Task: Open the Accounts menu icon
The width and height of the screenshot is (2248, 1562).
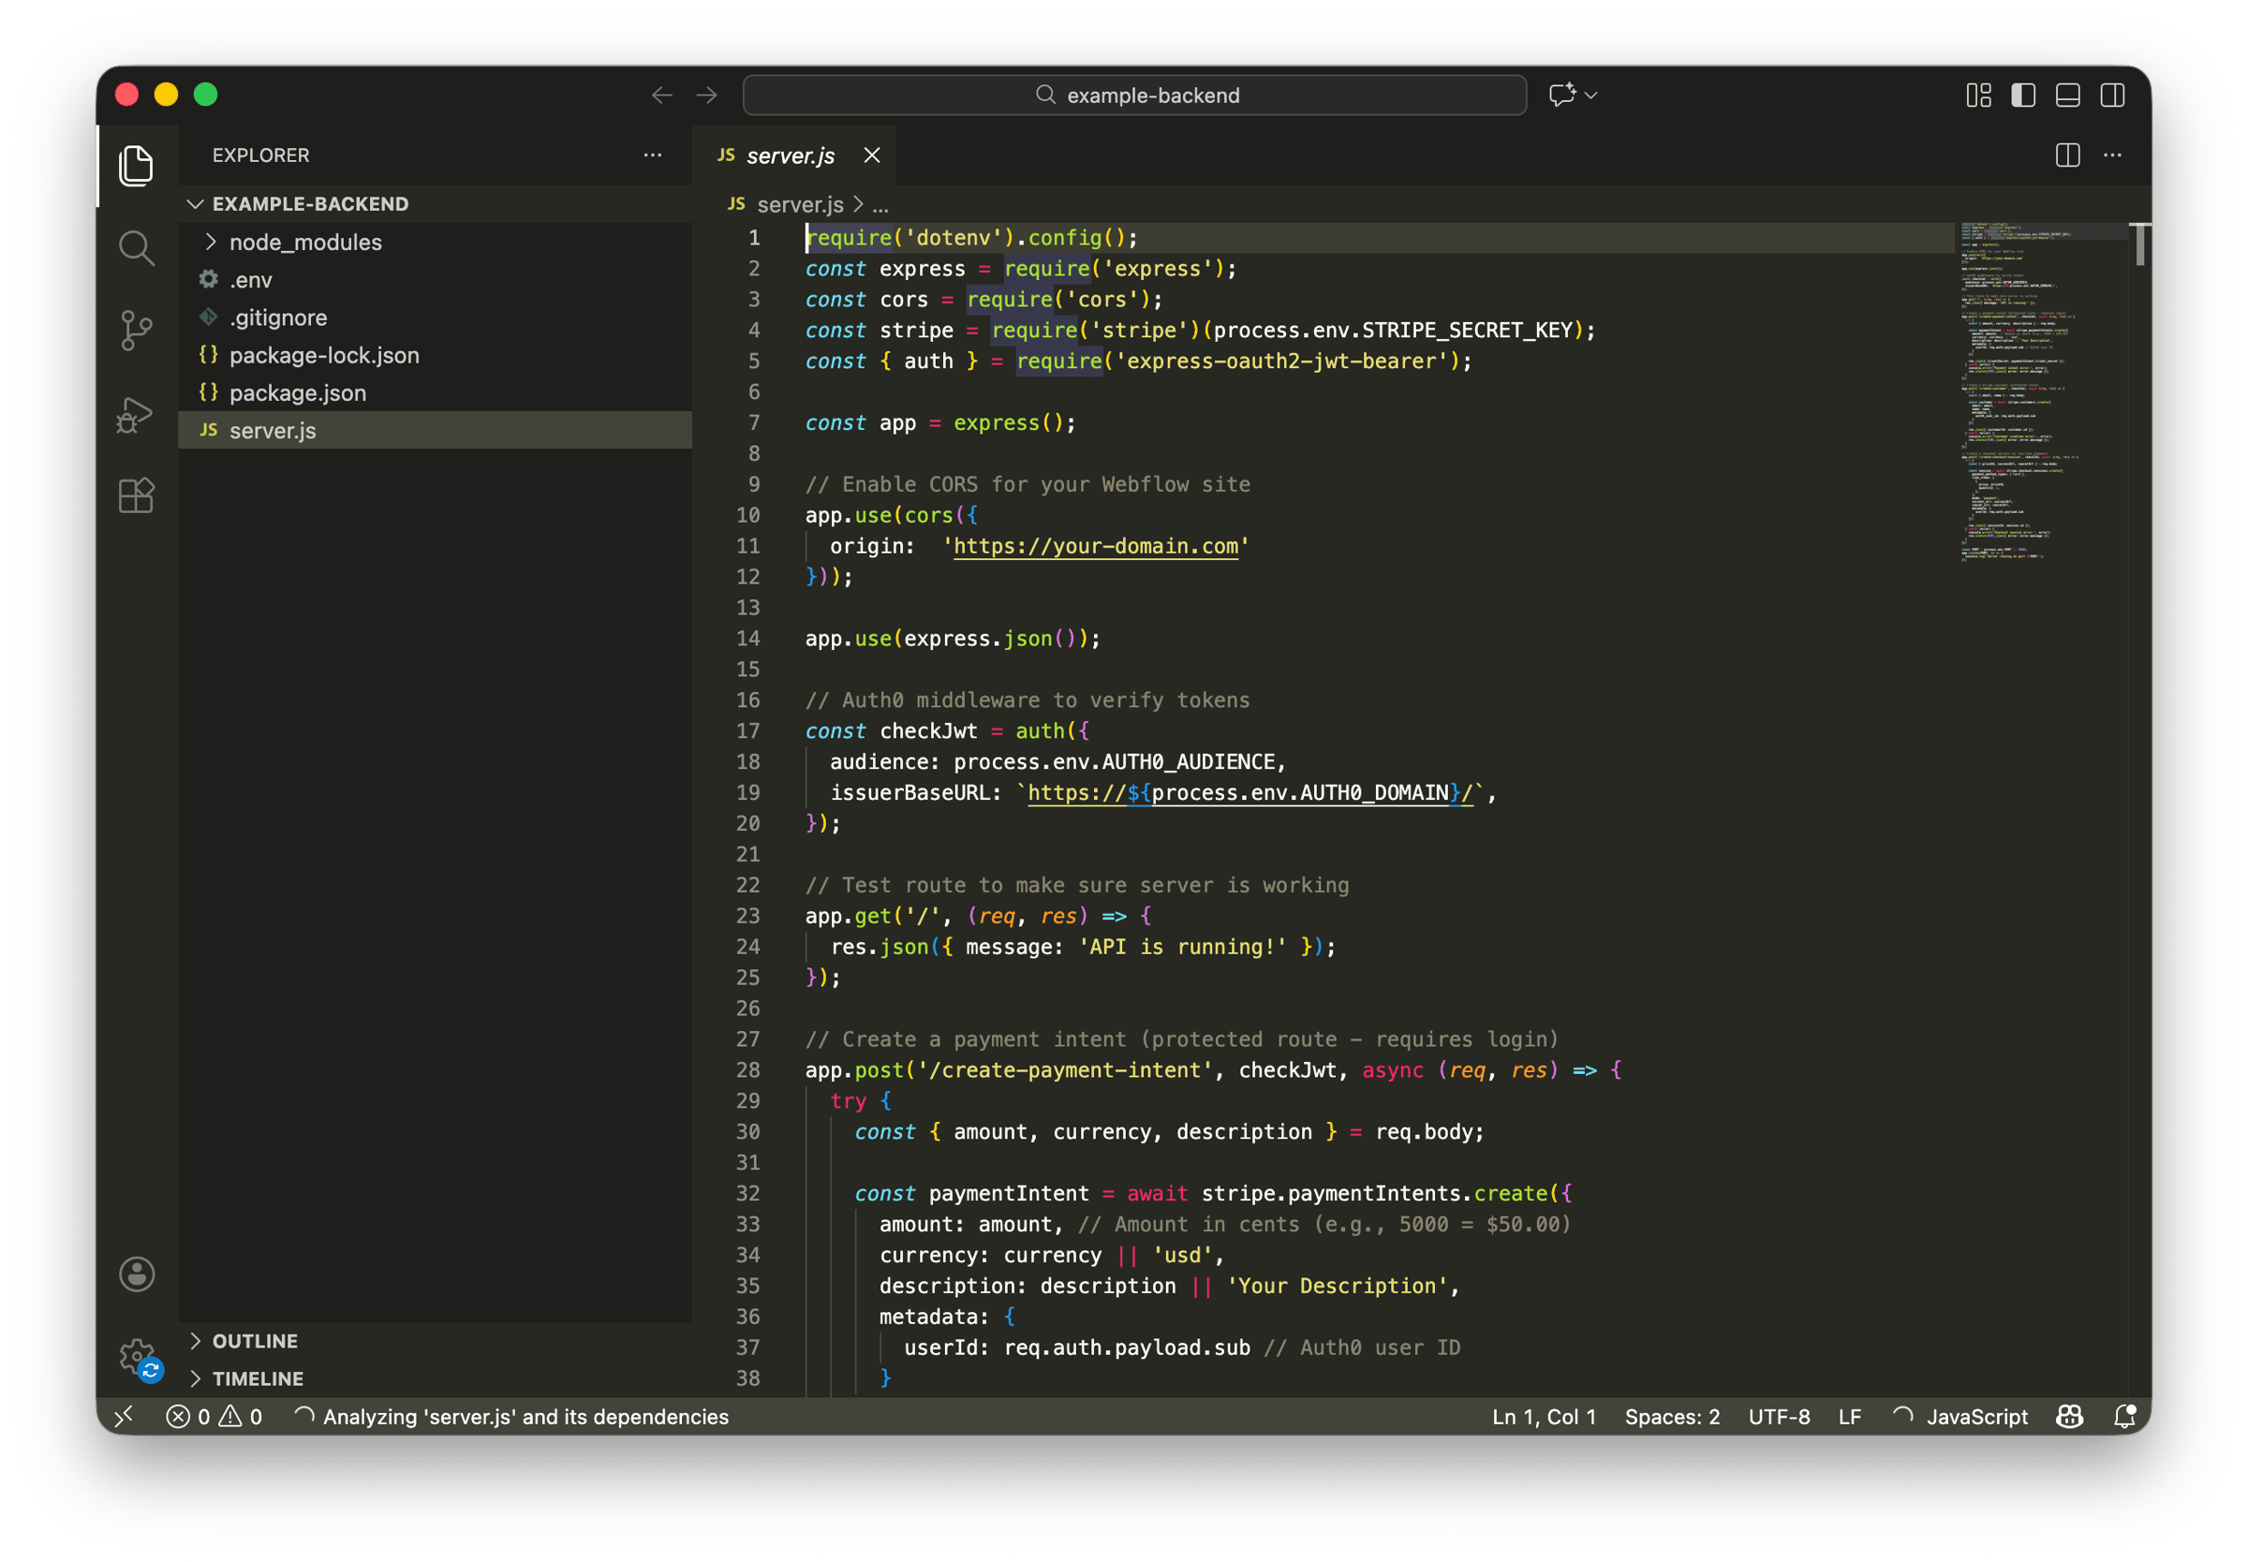Action: coord(137,1275)
